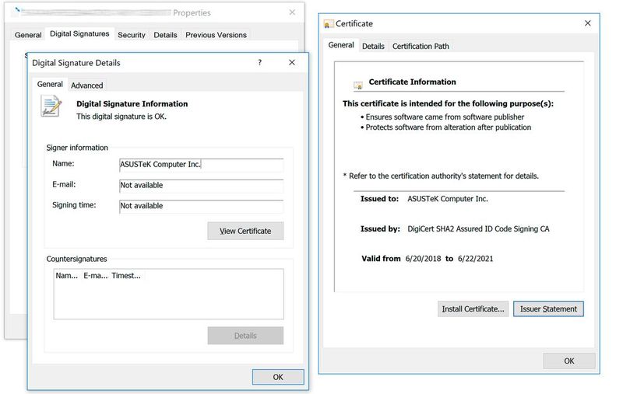Screen dimensions: 623x394
Task: Click 'Refer to the certification authority's statement' text
Action: [x=444, y=176]
